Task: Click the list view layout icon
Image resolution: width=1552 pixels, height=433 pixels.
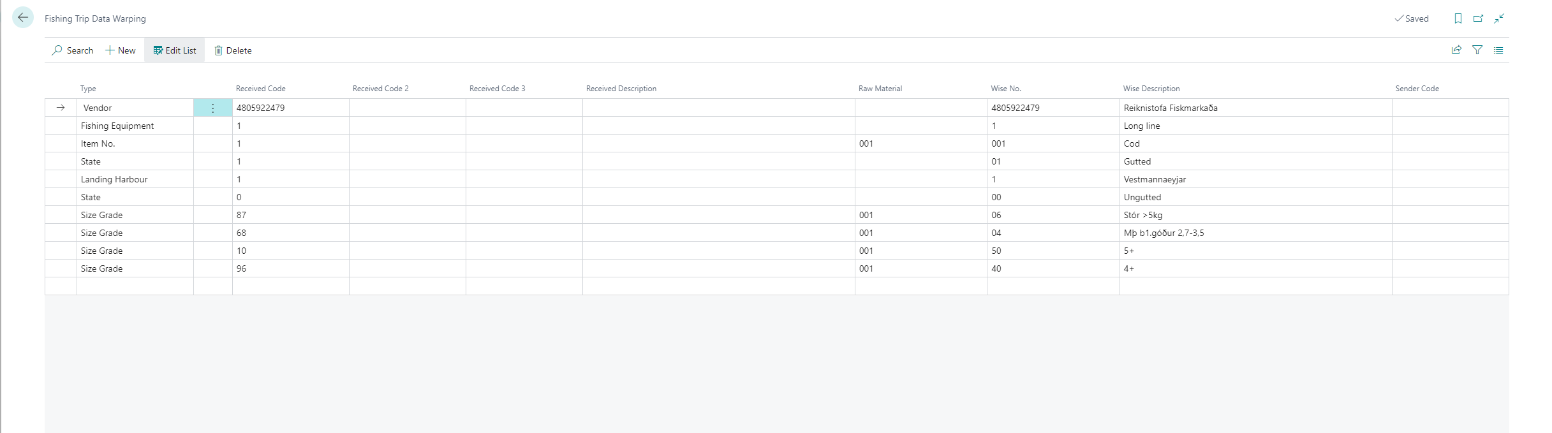Action: [1498, 50]
